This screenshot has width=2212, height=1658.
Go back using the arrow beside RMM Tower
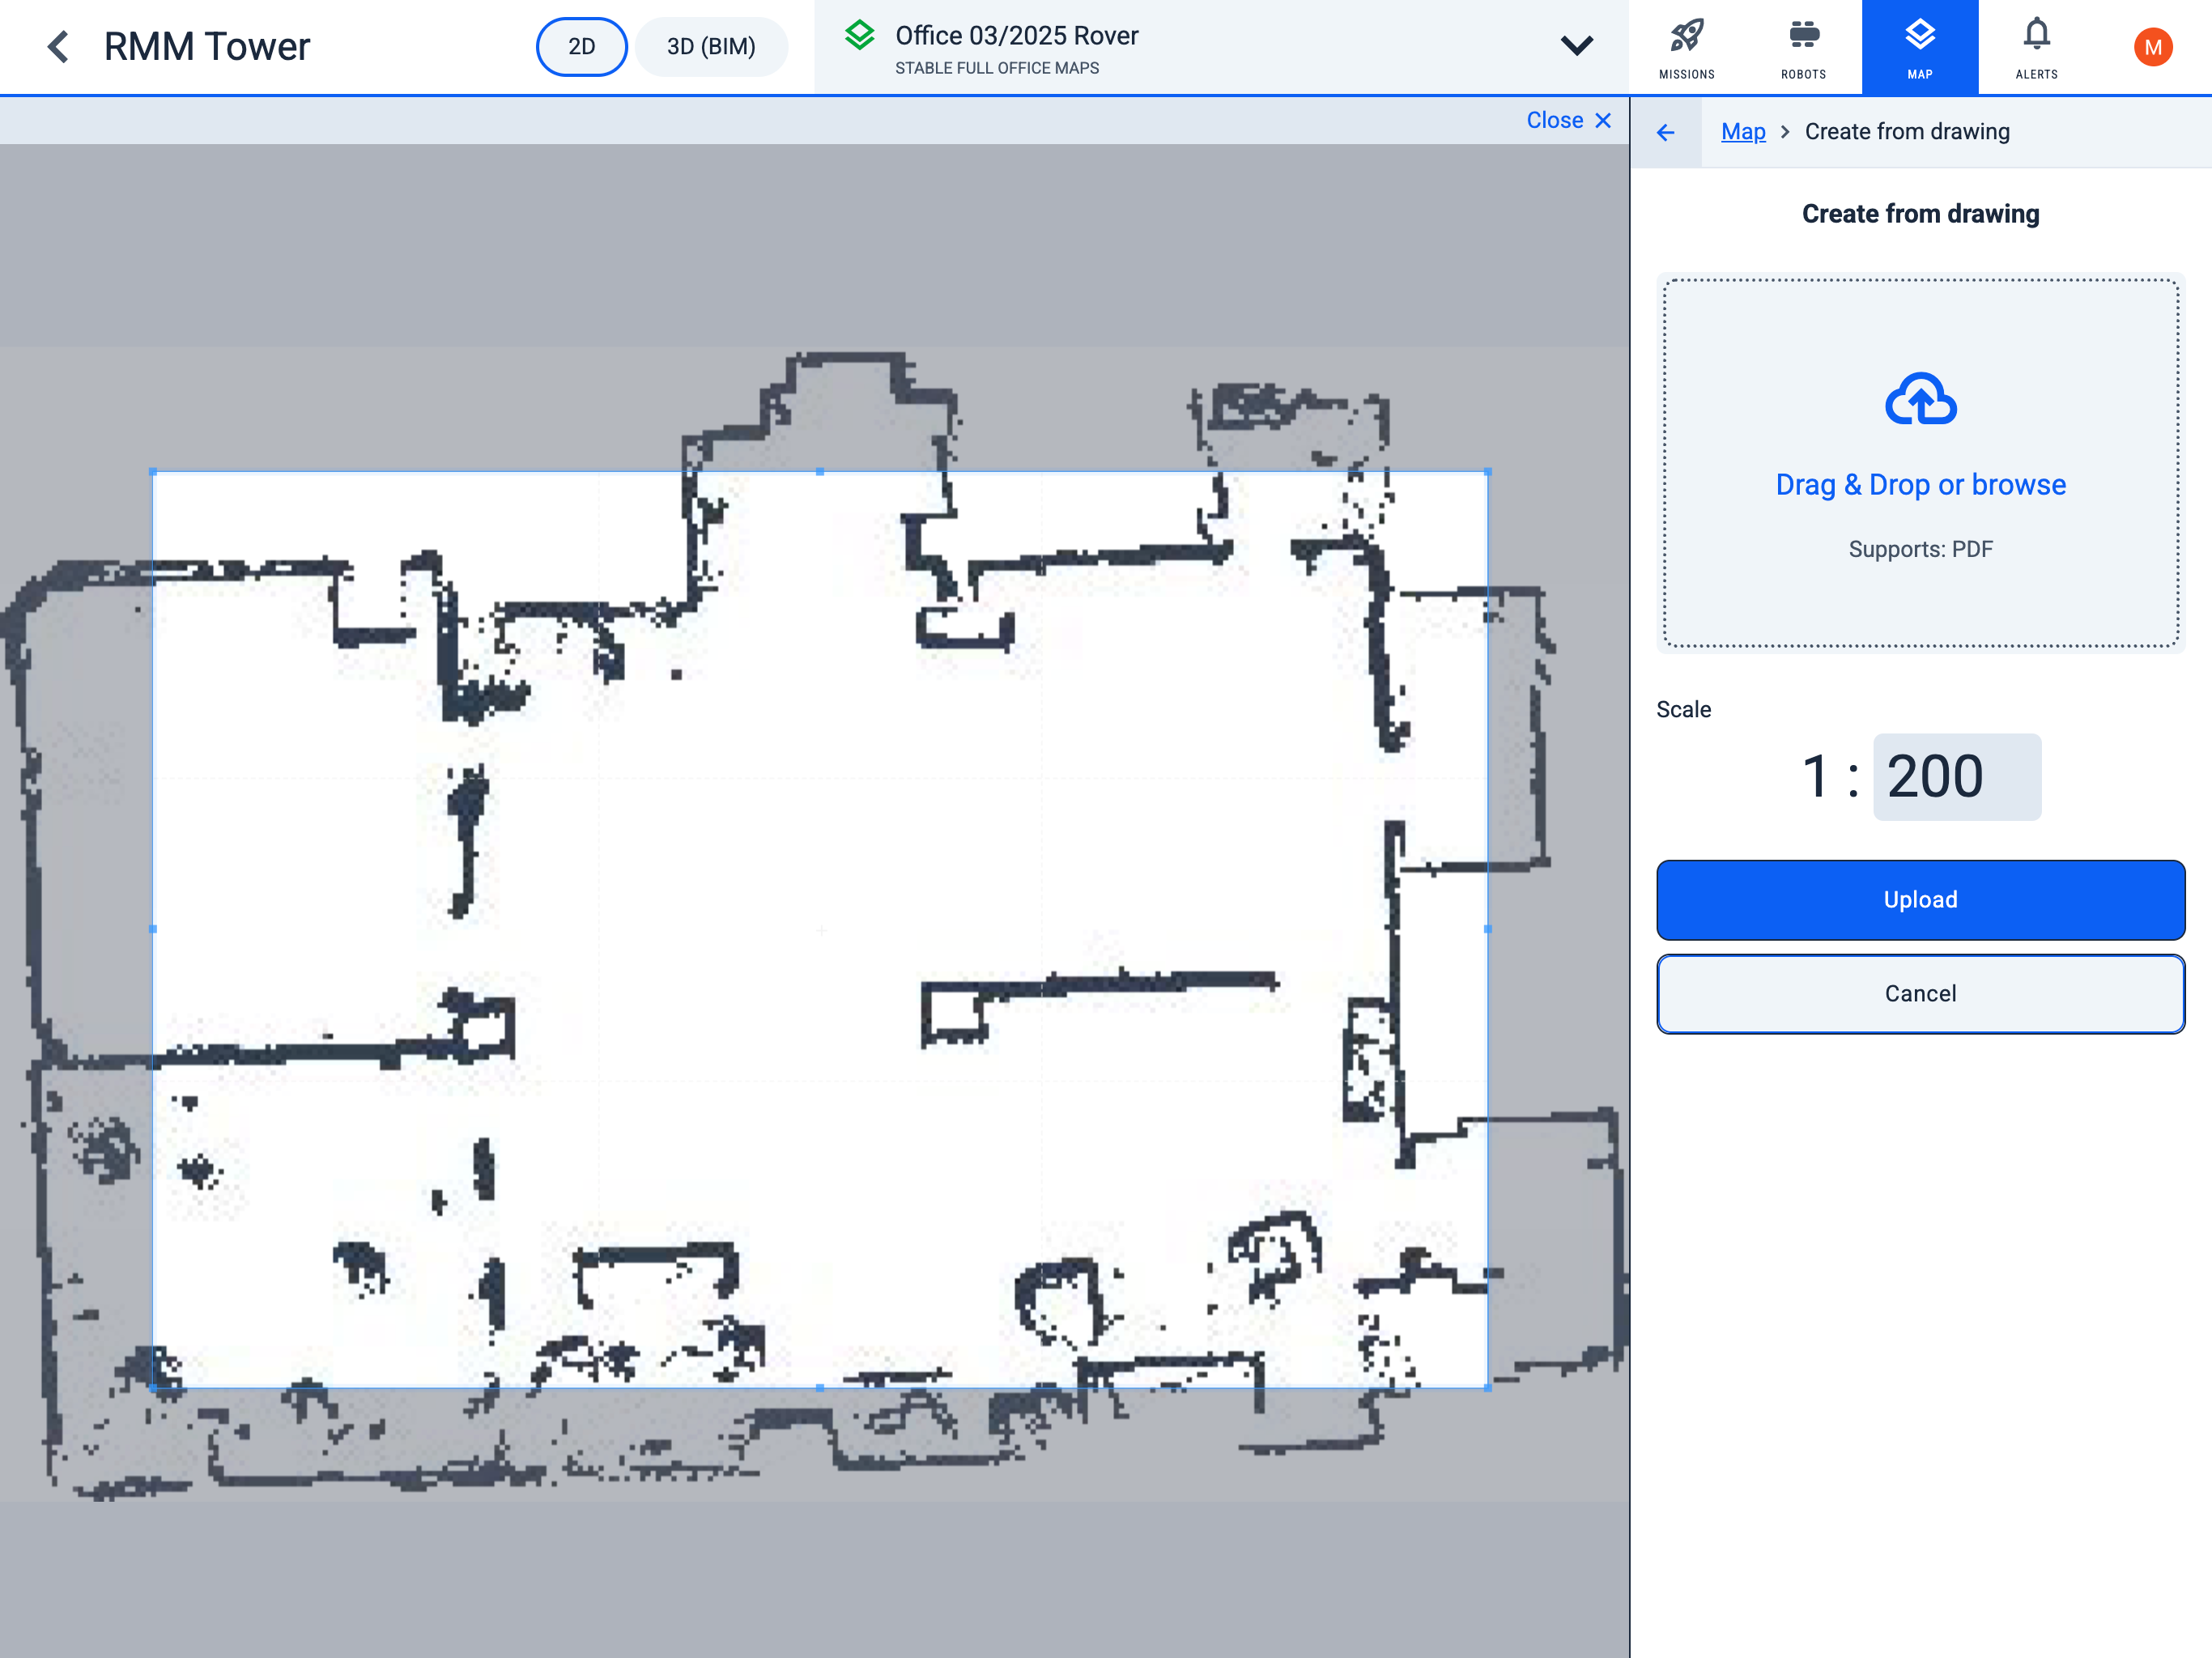(59, 47)
